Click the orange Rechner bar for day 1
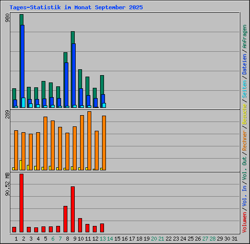 point(16,150)
